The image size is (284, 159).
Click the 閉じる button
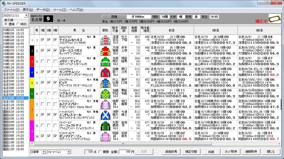click(x=271, y=152)
